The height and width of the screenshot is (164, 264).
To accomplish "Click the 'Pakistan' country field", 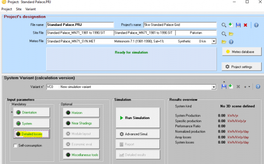I will tap(196, 33).
